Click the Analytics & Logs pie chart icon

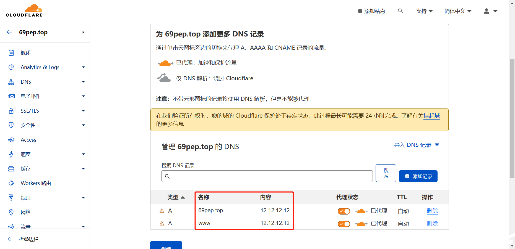click(11, 67)
